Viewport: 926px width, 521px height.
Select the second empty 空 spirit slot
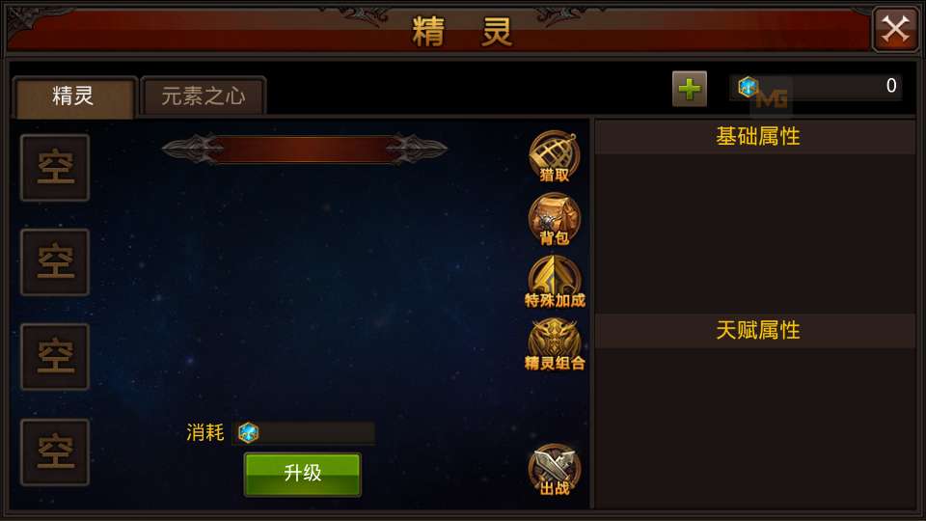55,262
